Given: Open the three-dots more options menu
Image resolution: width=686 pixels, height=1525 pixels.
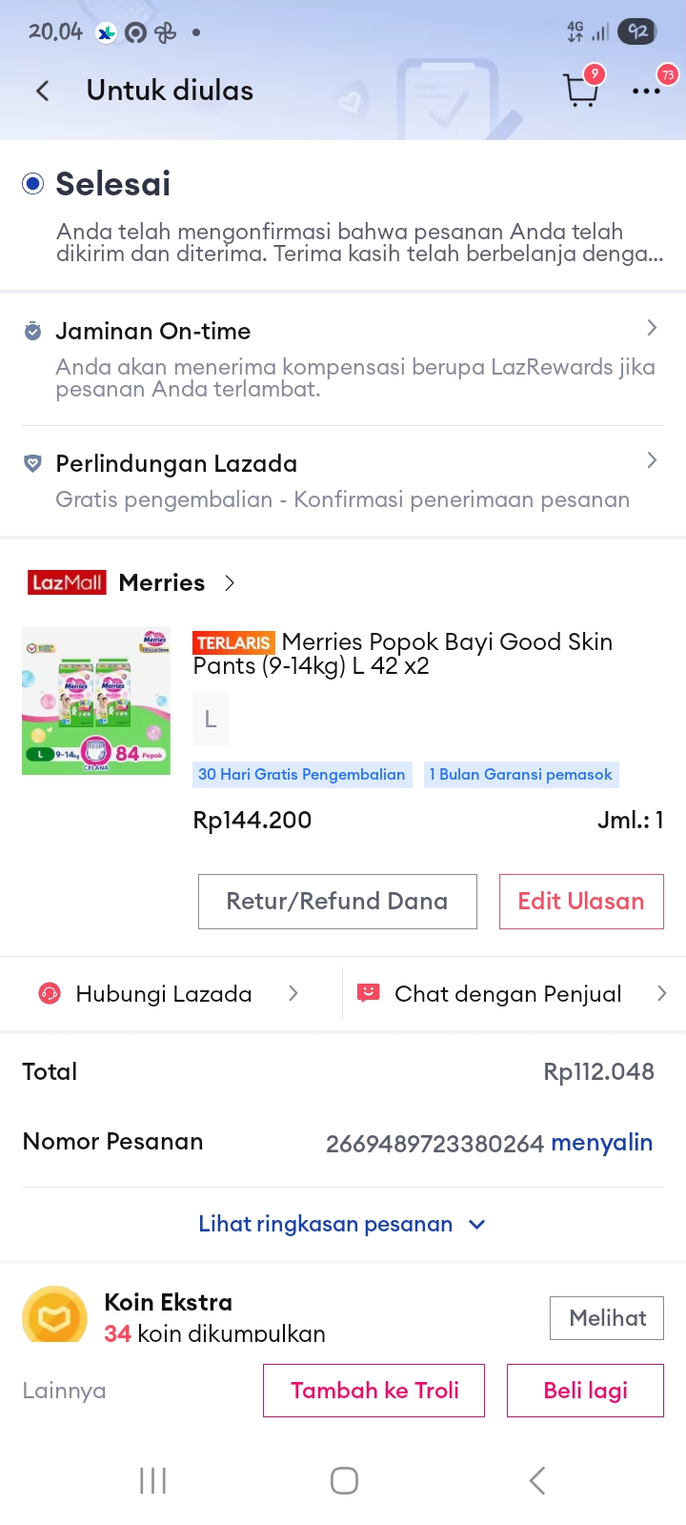Looking at the screenshot, I should click(646, 91).
